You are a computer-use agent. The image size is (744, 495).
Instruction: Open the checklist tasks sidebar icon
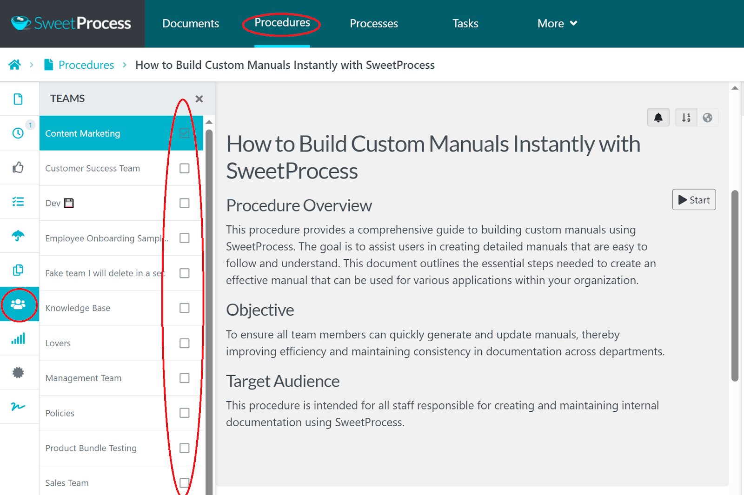point(18,202)
